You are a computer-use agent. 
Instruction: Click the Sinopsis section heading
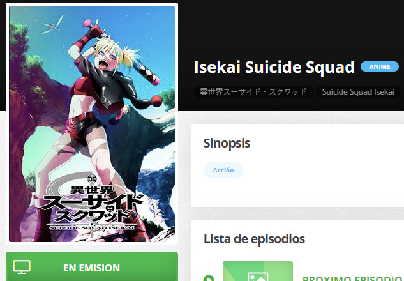click(227, 143)
